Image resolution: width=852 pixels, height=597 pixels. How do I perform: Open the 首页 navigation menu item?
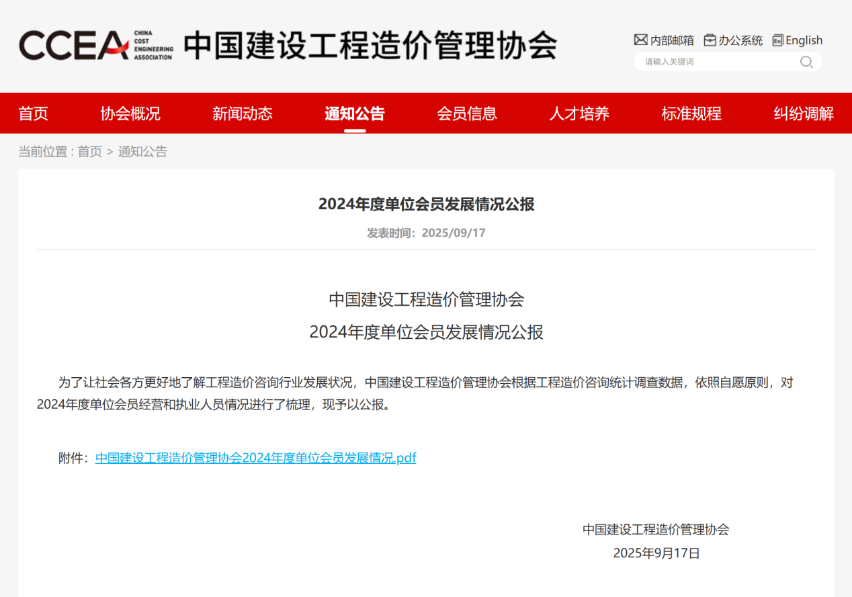(x=33, y=114)
